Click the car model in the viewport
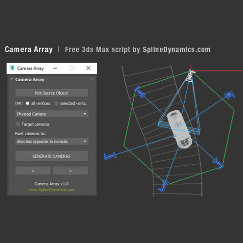 click(180, 129)
